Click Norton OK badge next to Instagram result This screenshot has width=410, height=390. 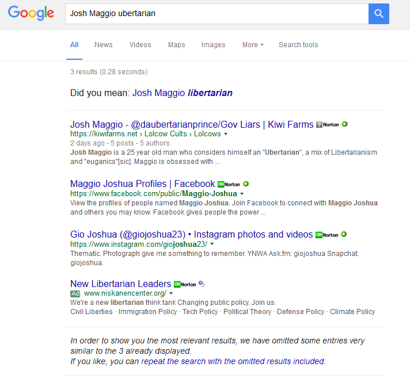tap(327, 235)
